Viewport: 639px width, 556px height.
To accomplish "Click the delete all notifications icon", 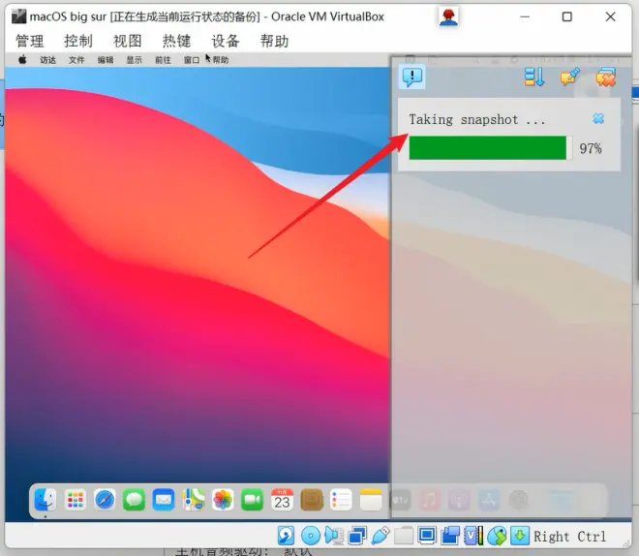I will 606,77.
